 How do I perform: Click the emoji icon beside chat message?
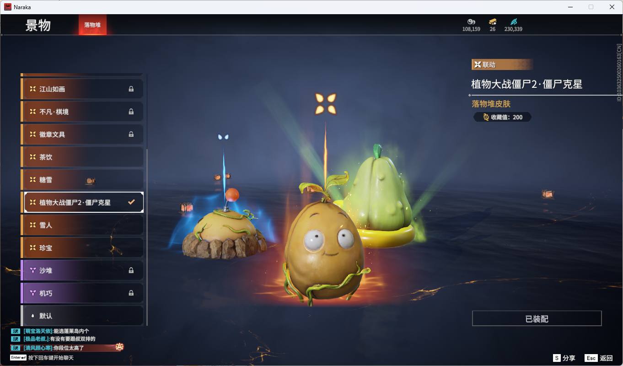tap(119, 347)
